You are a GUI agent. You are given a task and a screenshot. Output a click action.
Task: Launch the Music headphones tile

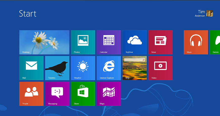tap(196, 42)
